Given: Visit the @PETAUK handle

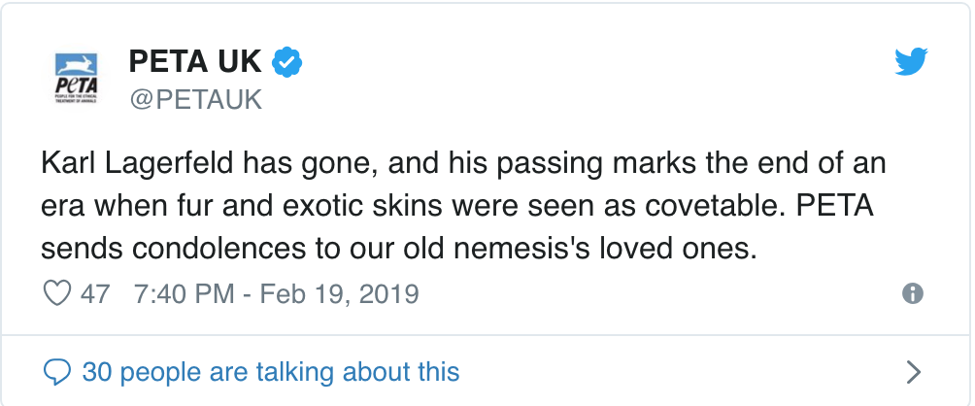Looking at the screenshot, I should click(x=196, y=99).
